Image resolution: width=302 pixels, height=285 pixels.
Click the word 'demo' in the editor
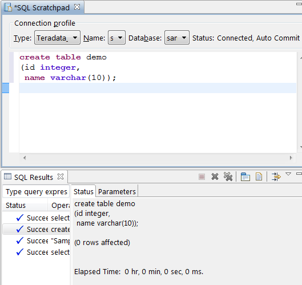point(96,57)
